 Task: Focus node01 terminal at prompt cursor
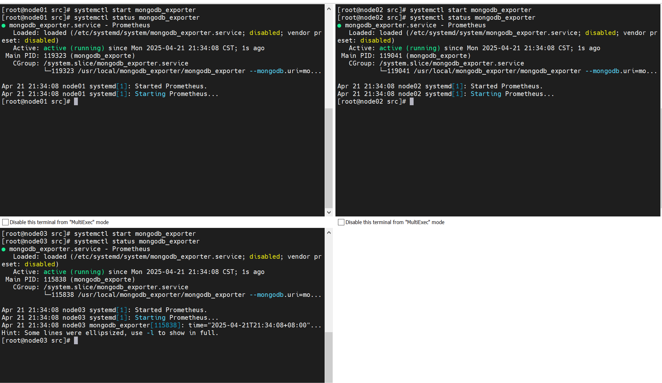coord(76,101)
